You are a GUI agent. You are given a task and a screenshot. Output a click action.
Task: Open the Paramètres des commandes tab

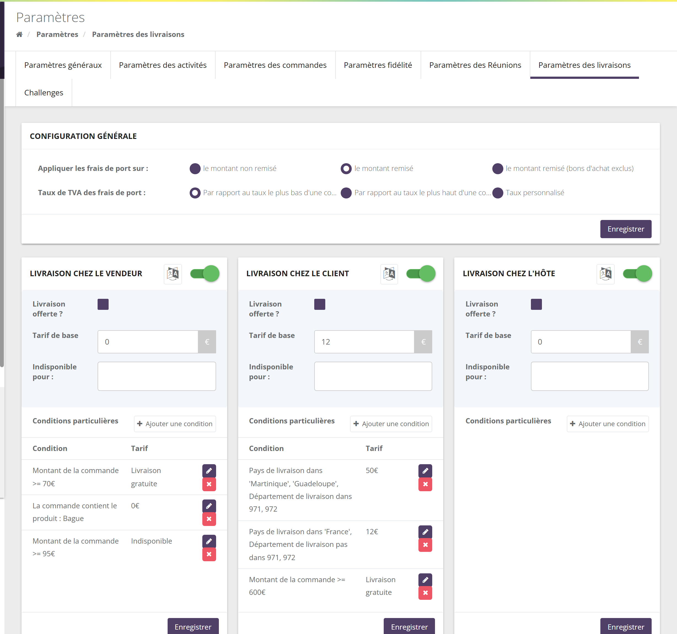click(x=275, y=65)
